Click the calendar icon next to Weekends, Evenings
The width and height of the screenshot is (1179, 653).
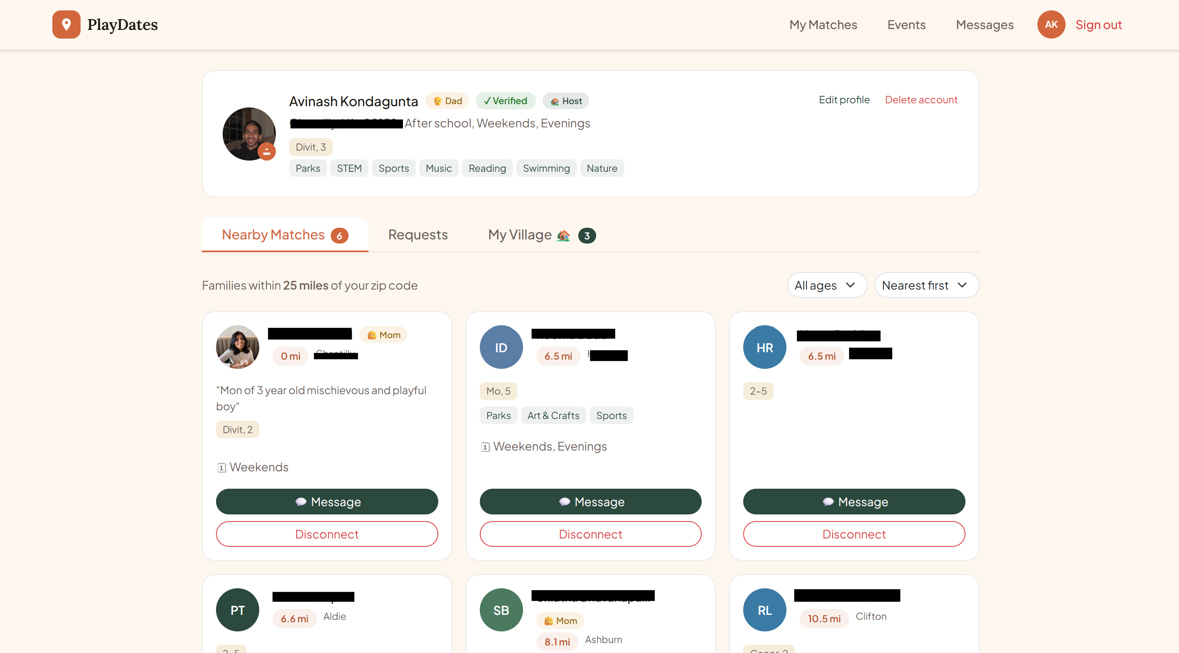pos(485,446)
